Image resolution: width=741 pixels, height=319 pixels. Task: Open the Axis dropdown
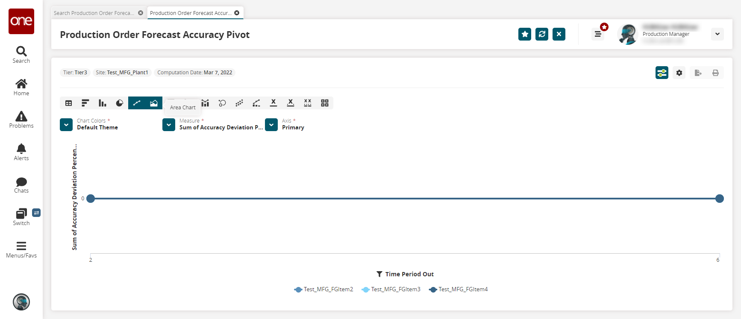pyautogui.click(x=271, y=125)
